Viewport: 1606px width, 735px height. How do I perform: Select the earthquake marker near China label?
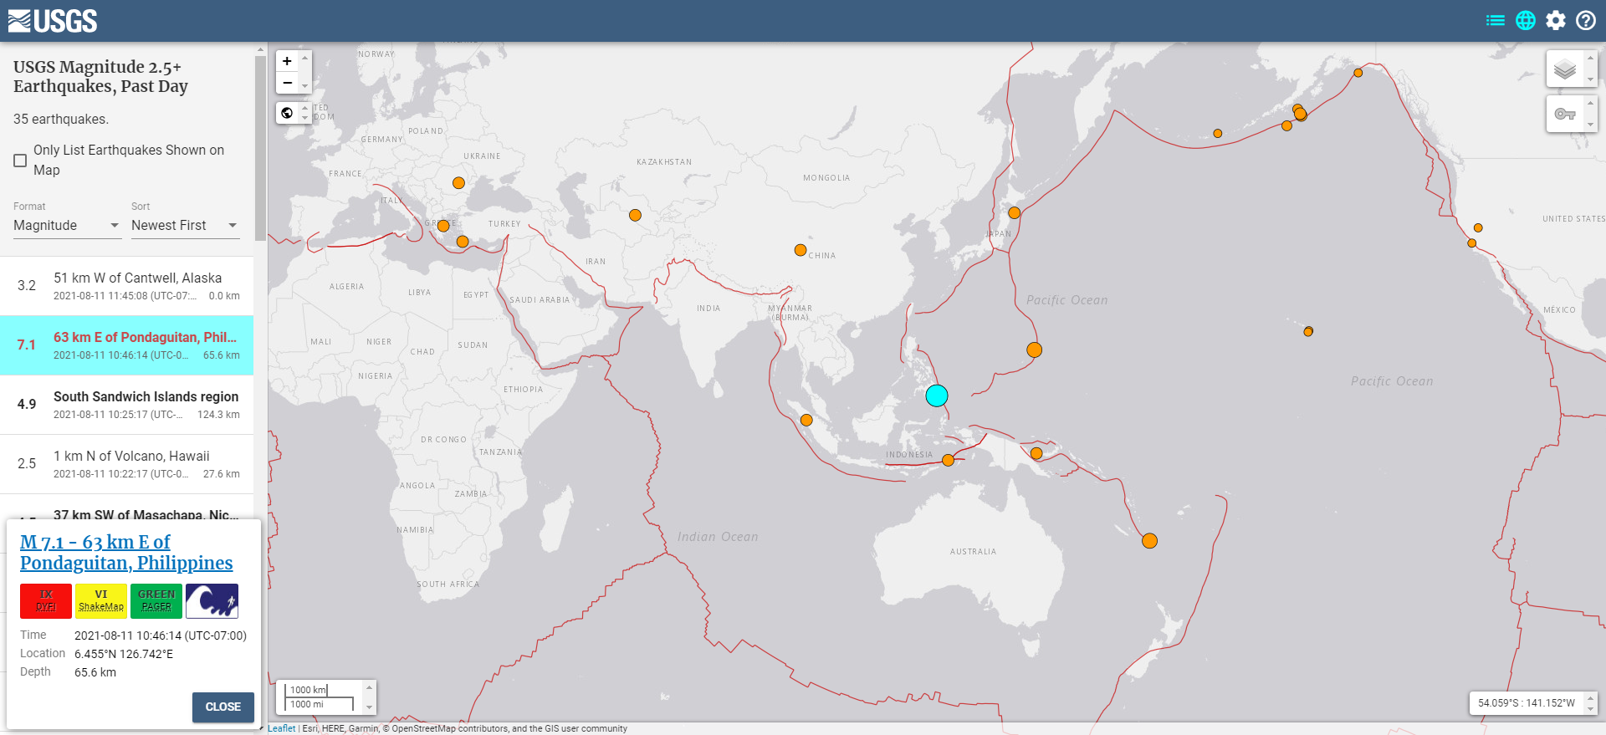(800, 250)
